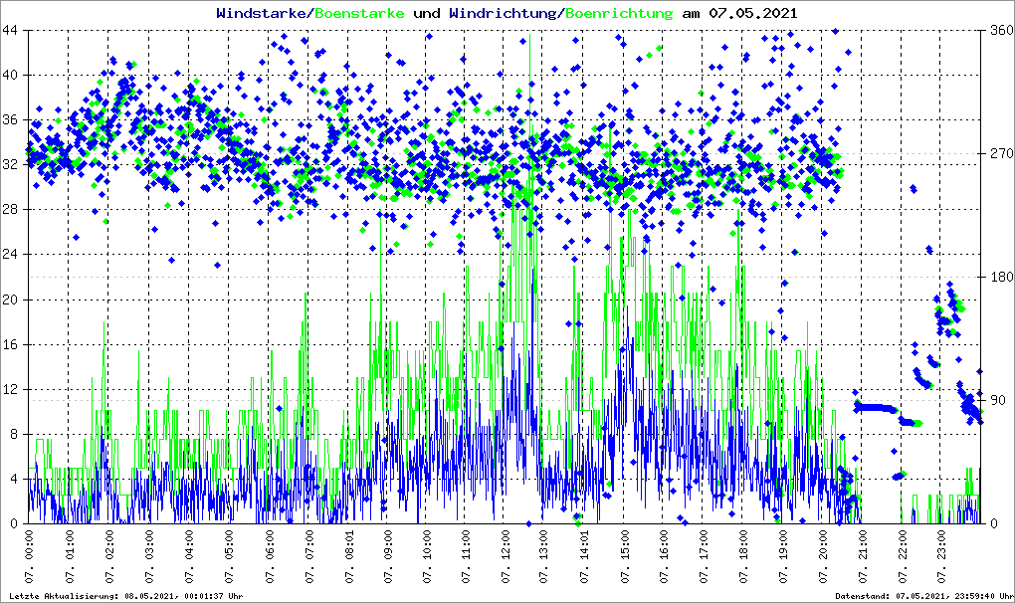Screen dimensions: 1015x603
Task: Click the time label "07. 13:00"
Action: [x=543, y=557]
